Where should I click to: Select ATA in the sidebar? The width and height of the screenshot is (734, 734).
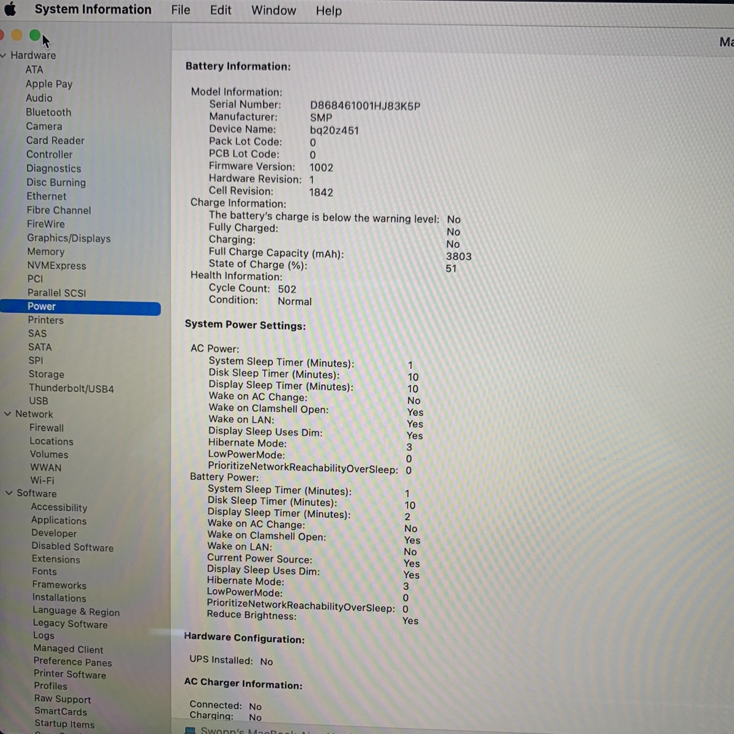[34, 69]
